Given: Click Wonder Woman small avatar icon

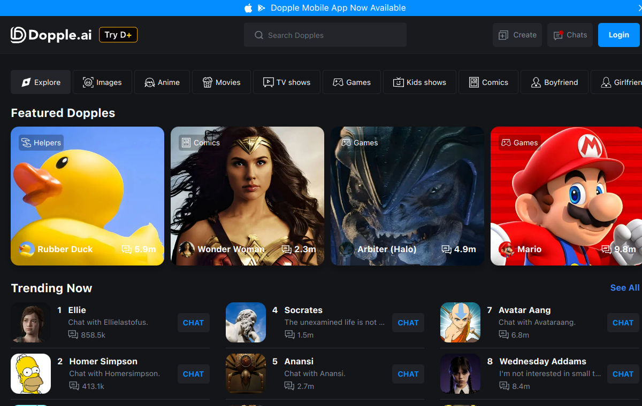Looking at the screenshot, I should coord(187,249).
